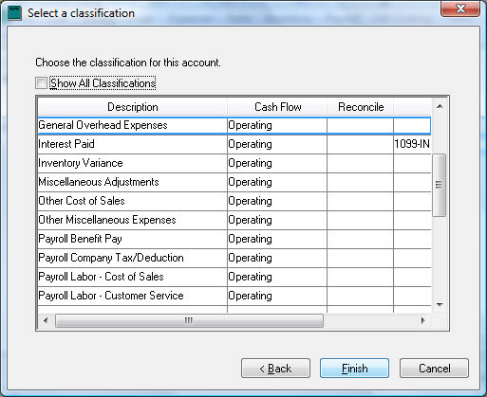
Task: Select the Inventory Variance row
Action: [x=234, y=163]
